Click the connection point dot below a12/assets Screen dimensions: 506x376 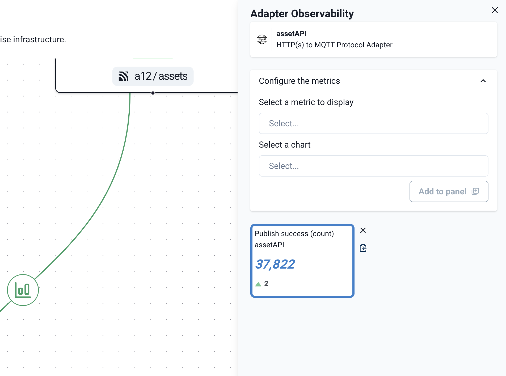(153, 93)
